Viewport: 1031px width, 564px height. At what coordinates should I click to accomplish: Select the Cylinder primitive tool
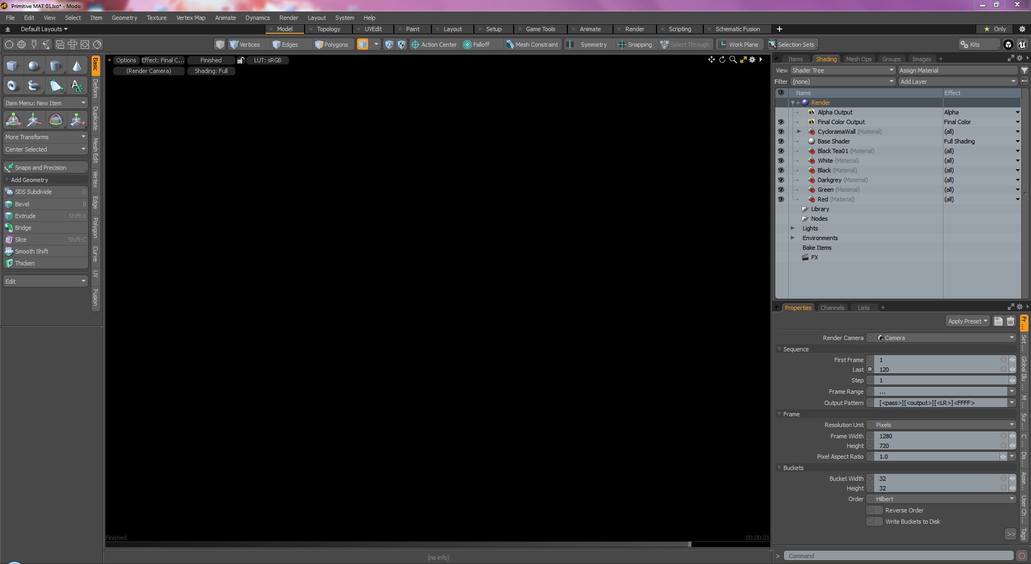[55, 66]
